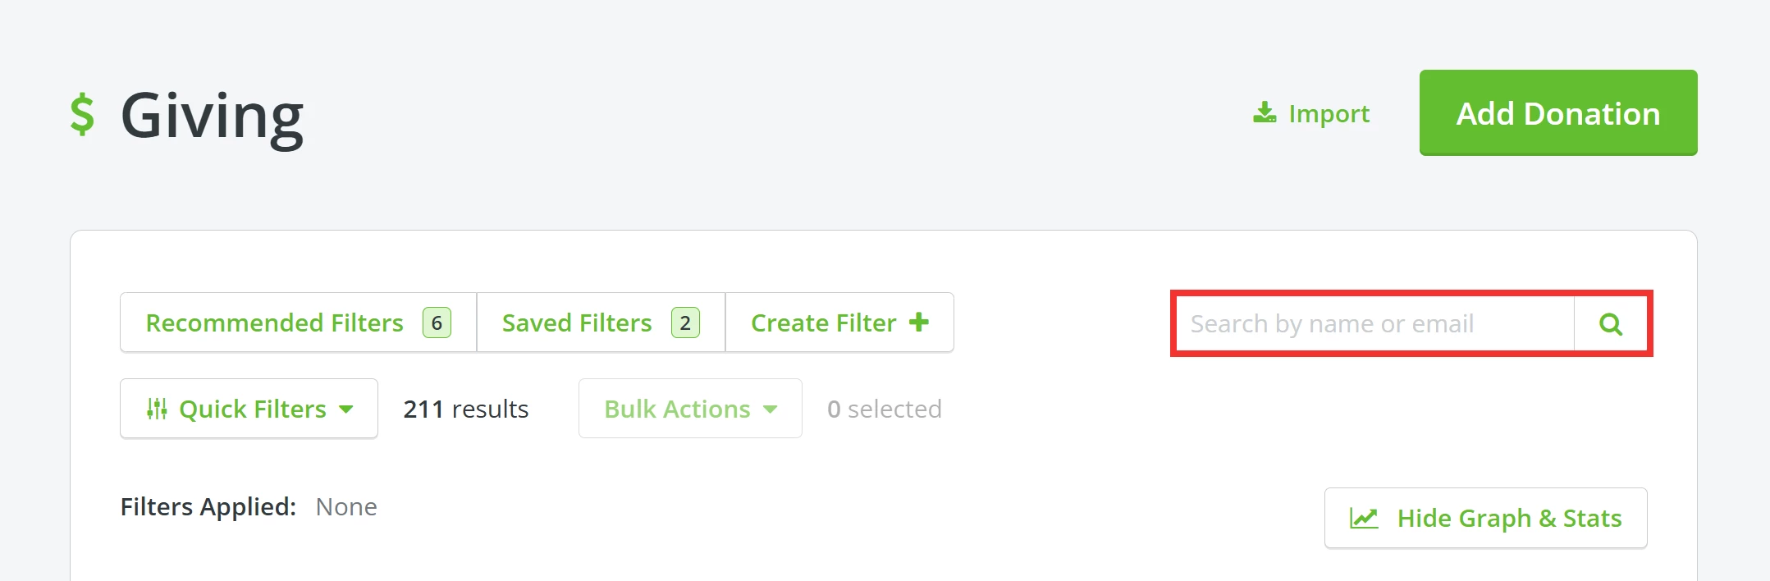Select Create Filter to build a new filter
1770x581 pixels.
pyautogui.click(x=822, y=323)
